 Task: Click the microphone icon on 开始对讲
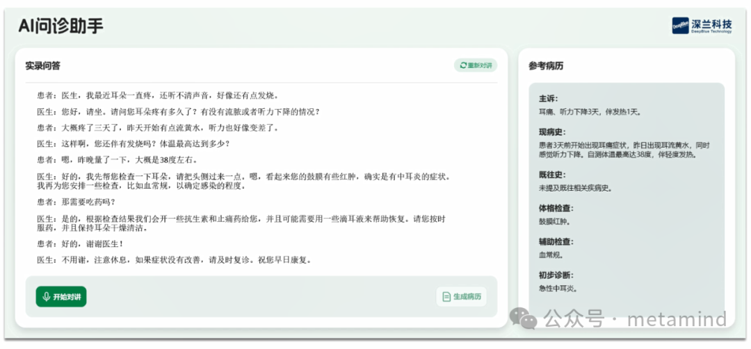(x=46, y=297)
